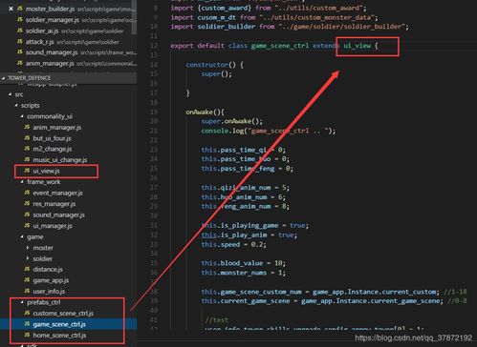Open attack_r.js in open editors list
The image size is (477, 347).
pyautogui.click(x=39, y=42)
